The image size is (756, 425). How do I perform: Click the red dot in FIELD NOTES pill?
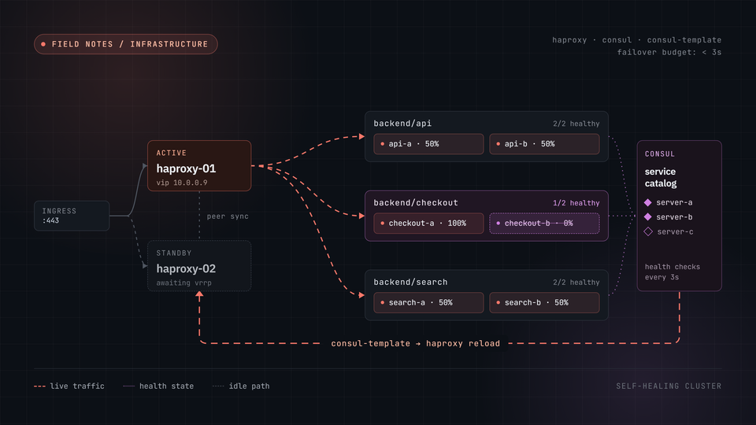[43, 44]
